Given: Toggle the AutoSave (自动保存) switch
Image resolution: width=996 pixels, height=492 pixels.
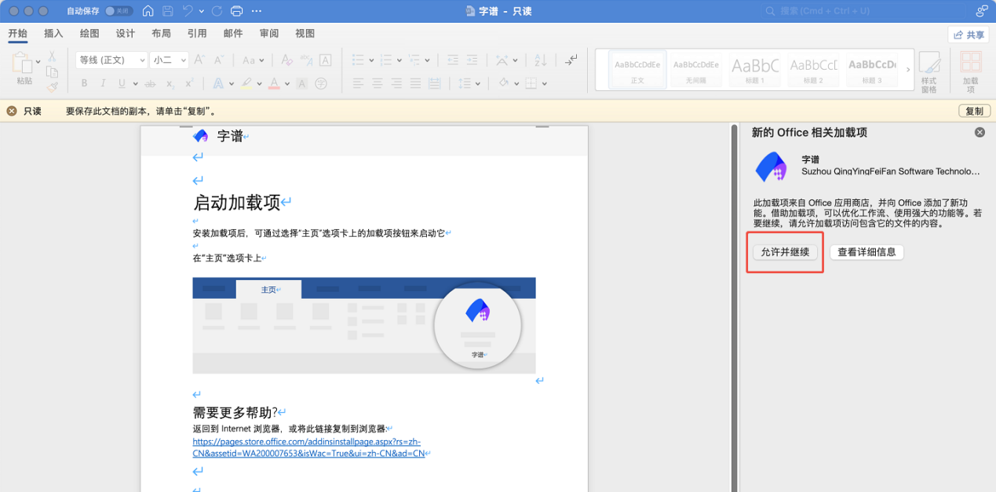Looking at the screenshot, I should pyautogui.click(x=119, y=11).
